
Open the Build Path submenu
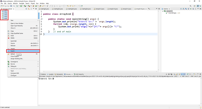[23, 41]
